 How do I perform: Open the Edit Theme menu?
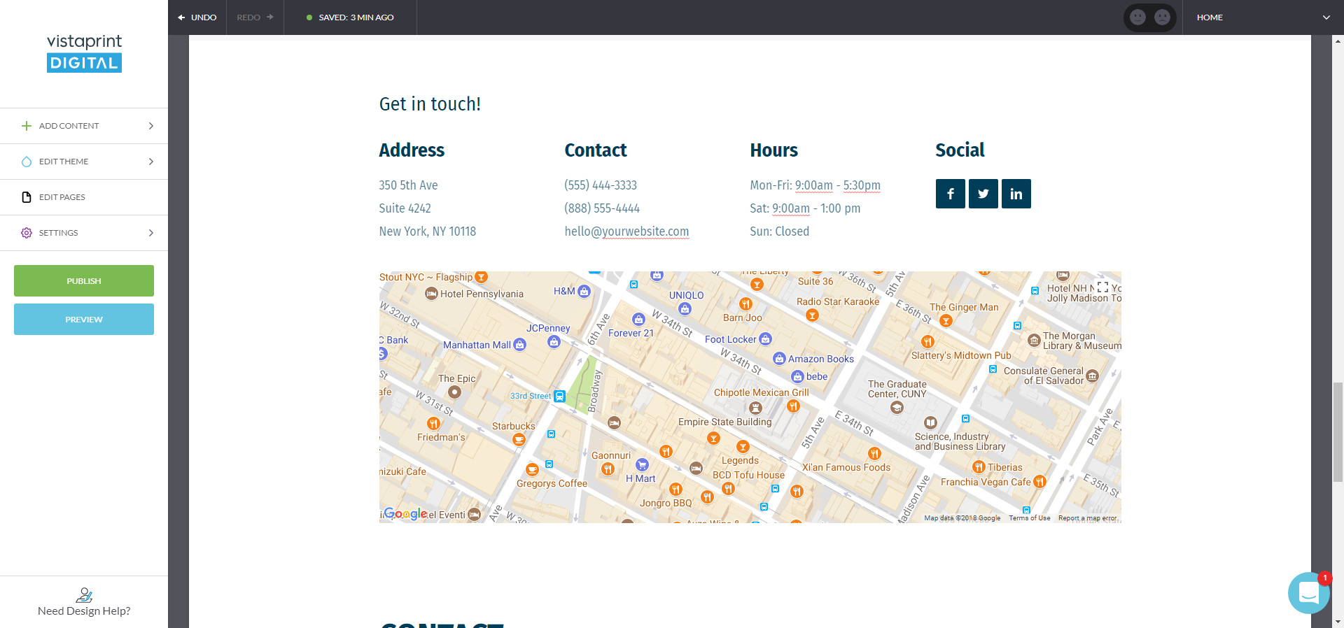click(84, 162)
